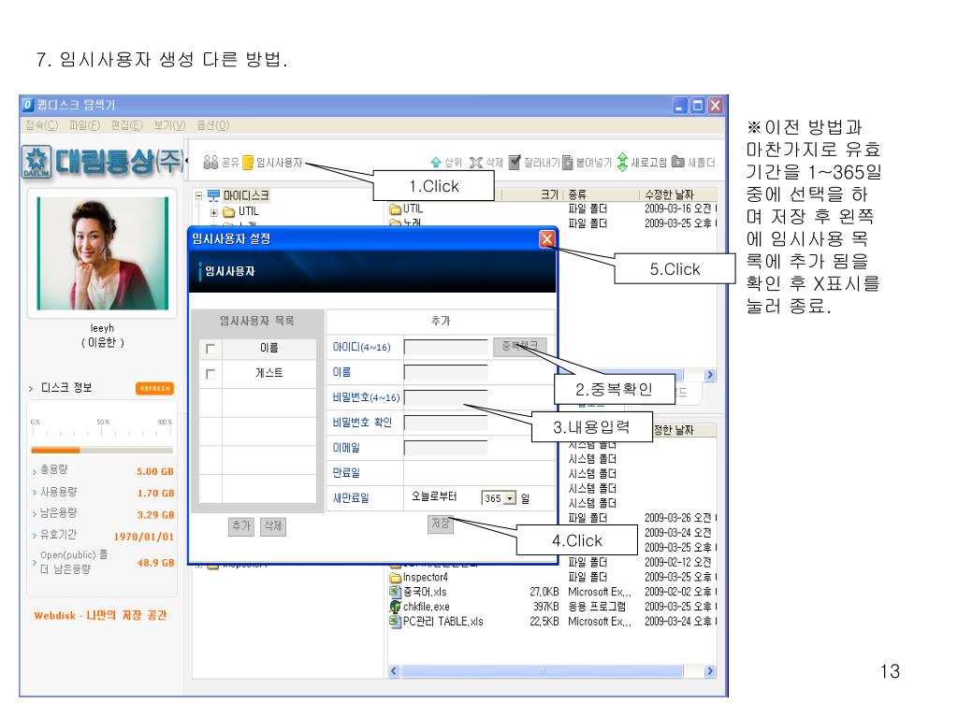This screenshot has height=718, width=958.
Task: Click the 비밀번호 확인 input field
Action: click(x=445, y=423)
